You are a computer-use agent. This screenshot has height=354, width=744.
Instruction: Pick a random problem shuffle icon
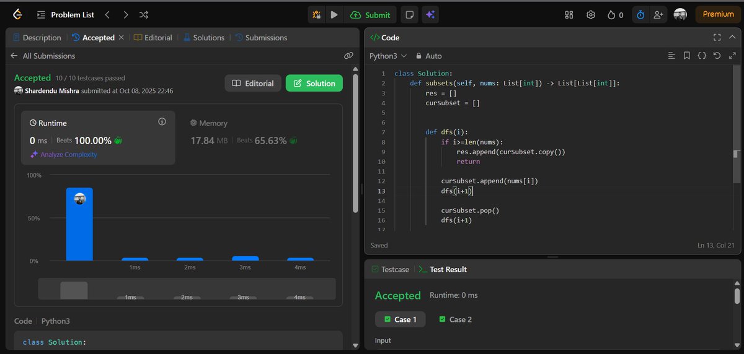click(x=144, y=15)
